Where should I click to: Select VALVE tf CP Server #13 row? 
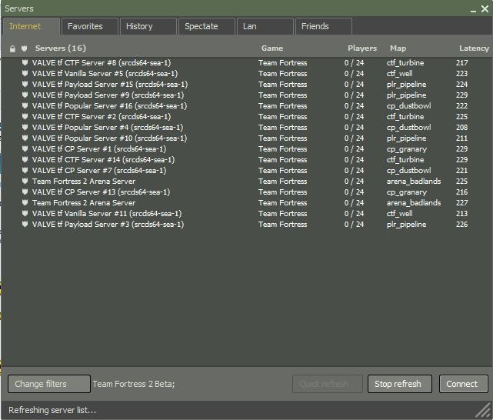coord(246,192)
